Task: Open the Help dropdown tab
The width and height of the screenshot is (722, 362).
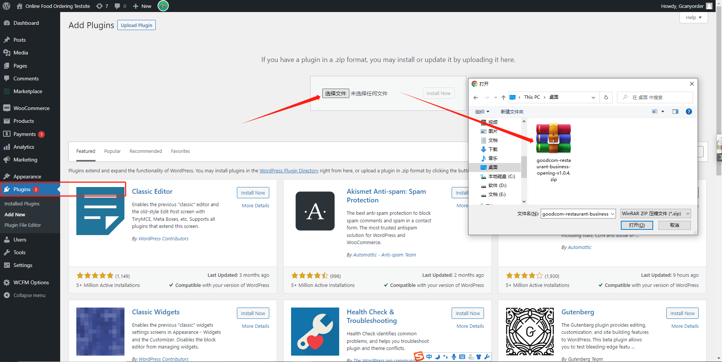Action: (693, 17)
